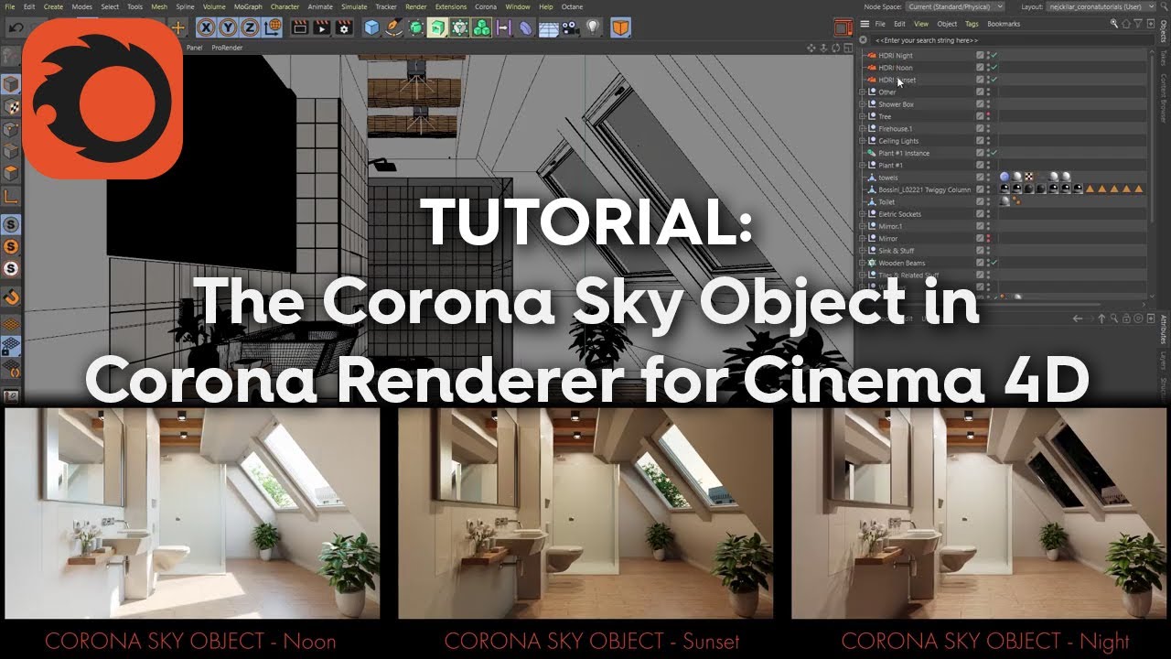The height and width of the screenshot is (659, 1171).
Task: Toggle Mirror visibility dots
Action: 988,239
